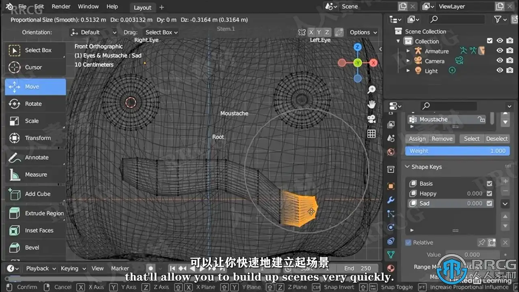This screenshot has height=292, width=519.
Task: Expand the Light tree item
Action: click(x=408, y=71)
